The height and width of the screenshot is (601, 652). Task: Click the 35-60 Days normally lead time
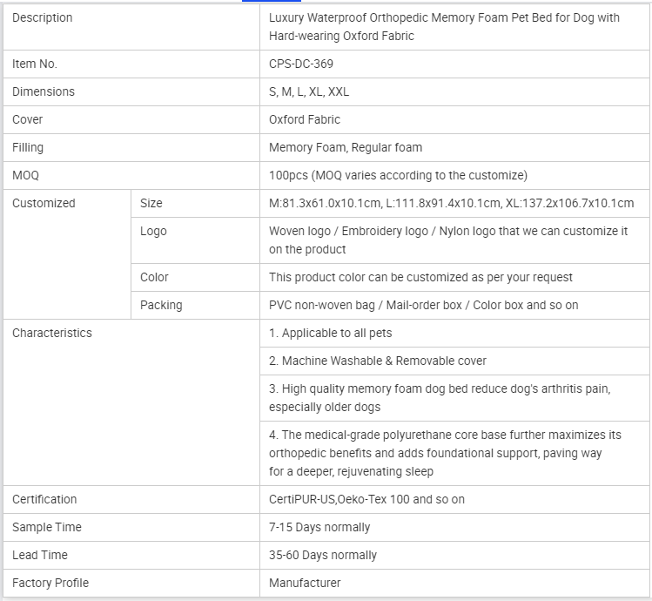tap(323, 555)
